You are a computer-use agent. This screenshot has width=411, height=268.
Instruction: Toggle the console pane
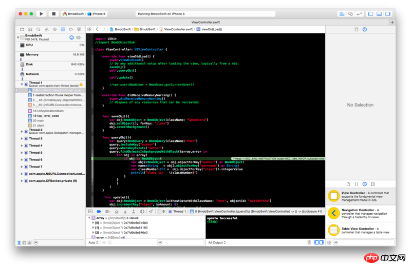coord(322,243)
